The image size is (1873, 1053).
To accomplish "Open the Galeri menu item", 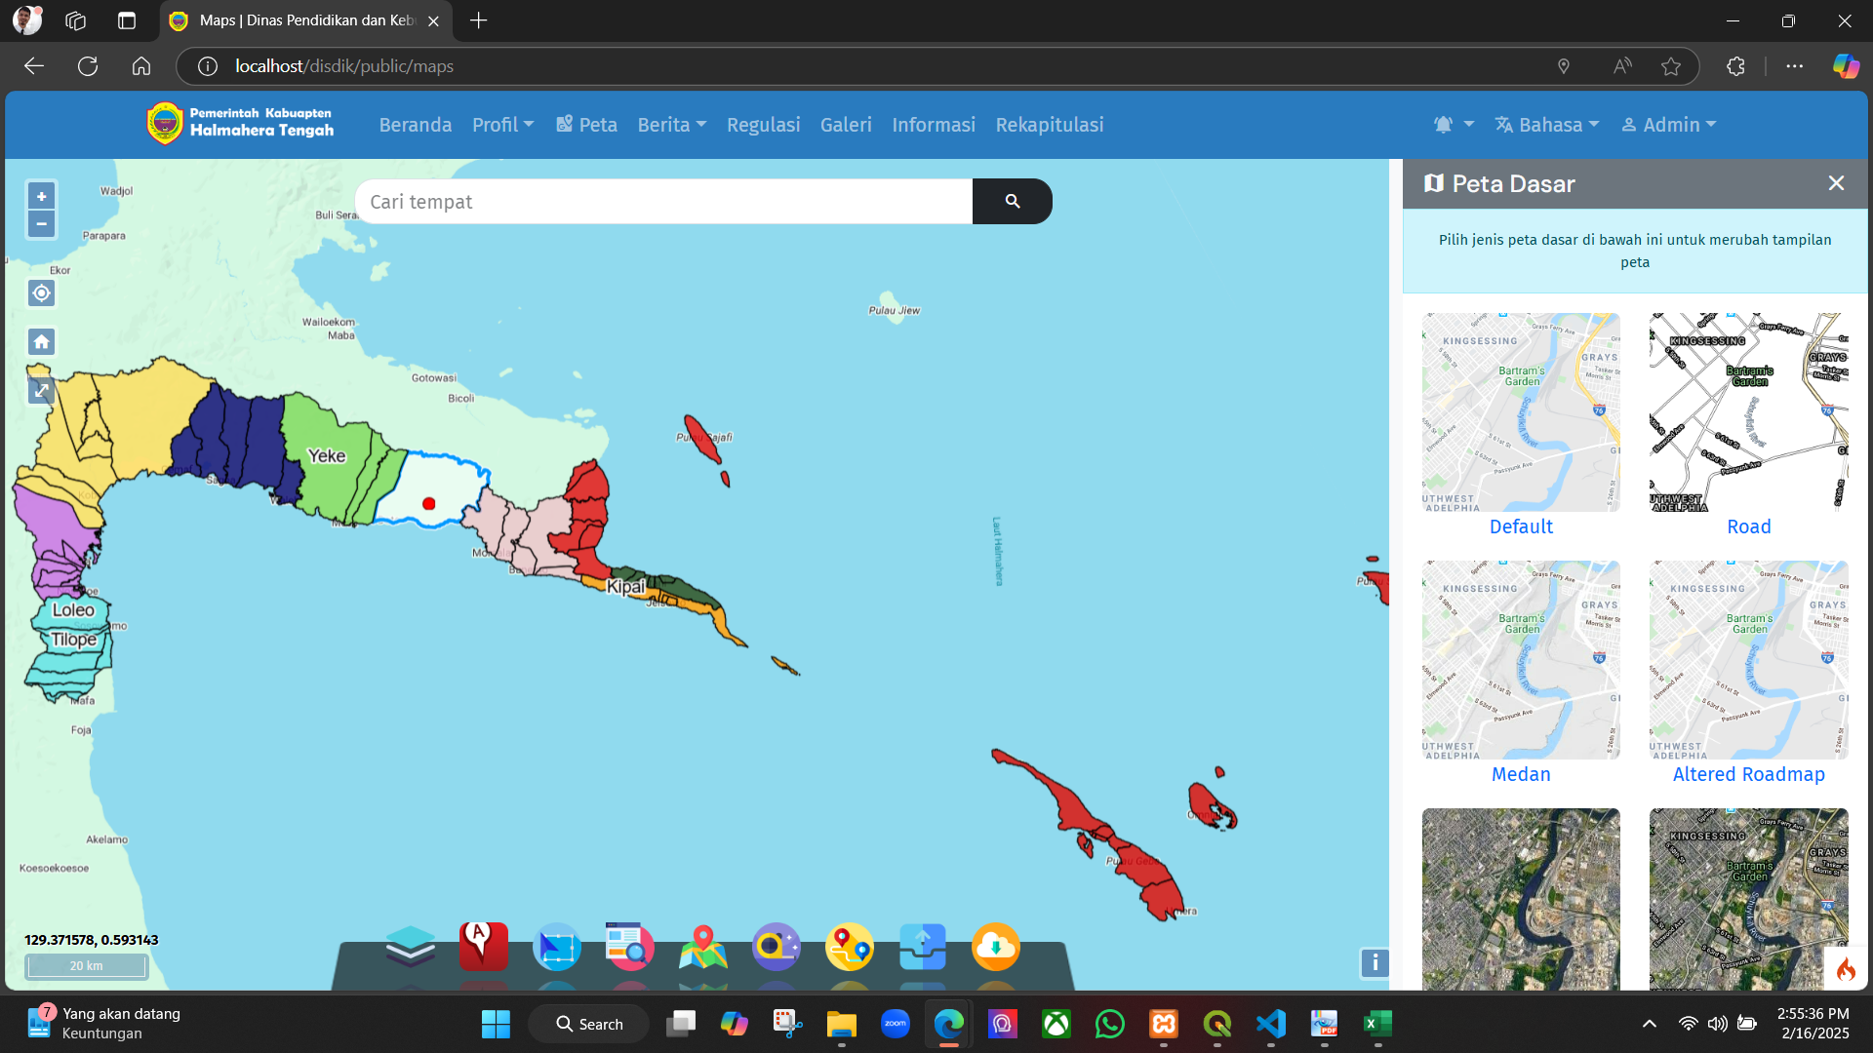I will pos(846,125).
